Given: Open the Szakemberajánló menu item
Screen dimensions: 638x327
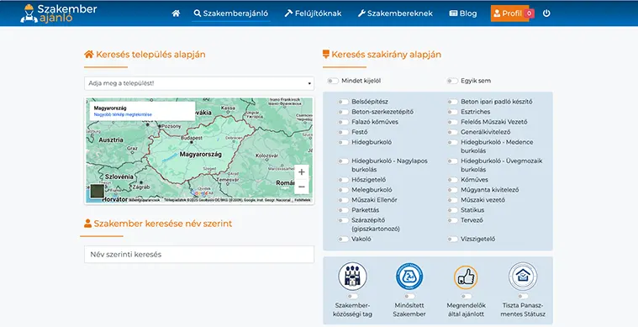Looking at the screenshot, I should (x=230, y=13).
